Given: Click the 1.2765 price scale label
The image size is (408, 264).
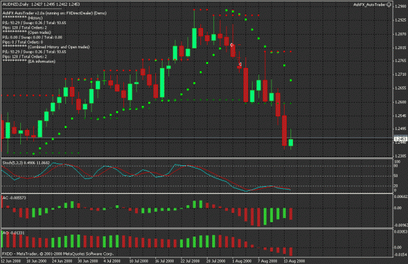Looking at the screenshot, I should tap(400, 61).
